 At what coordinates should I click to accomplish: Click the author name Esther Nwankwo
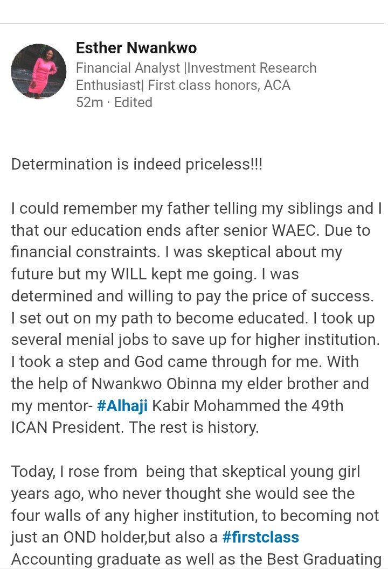pos(136,48)
